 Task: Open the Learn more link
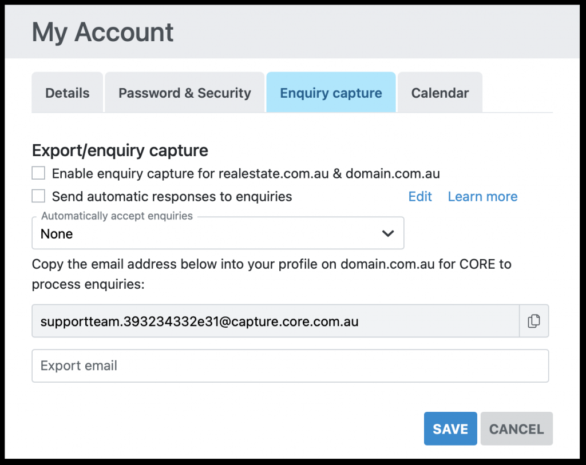tap(482, 197)
